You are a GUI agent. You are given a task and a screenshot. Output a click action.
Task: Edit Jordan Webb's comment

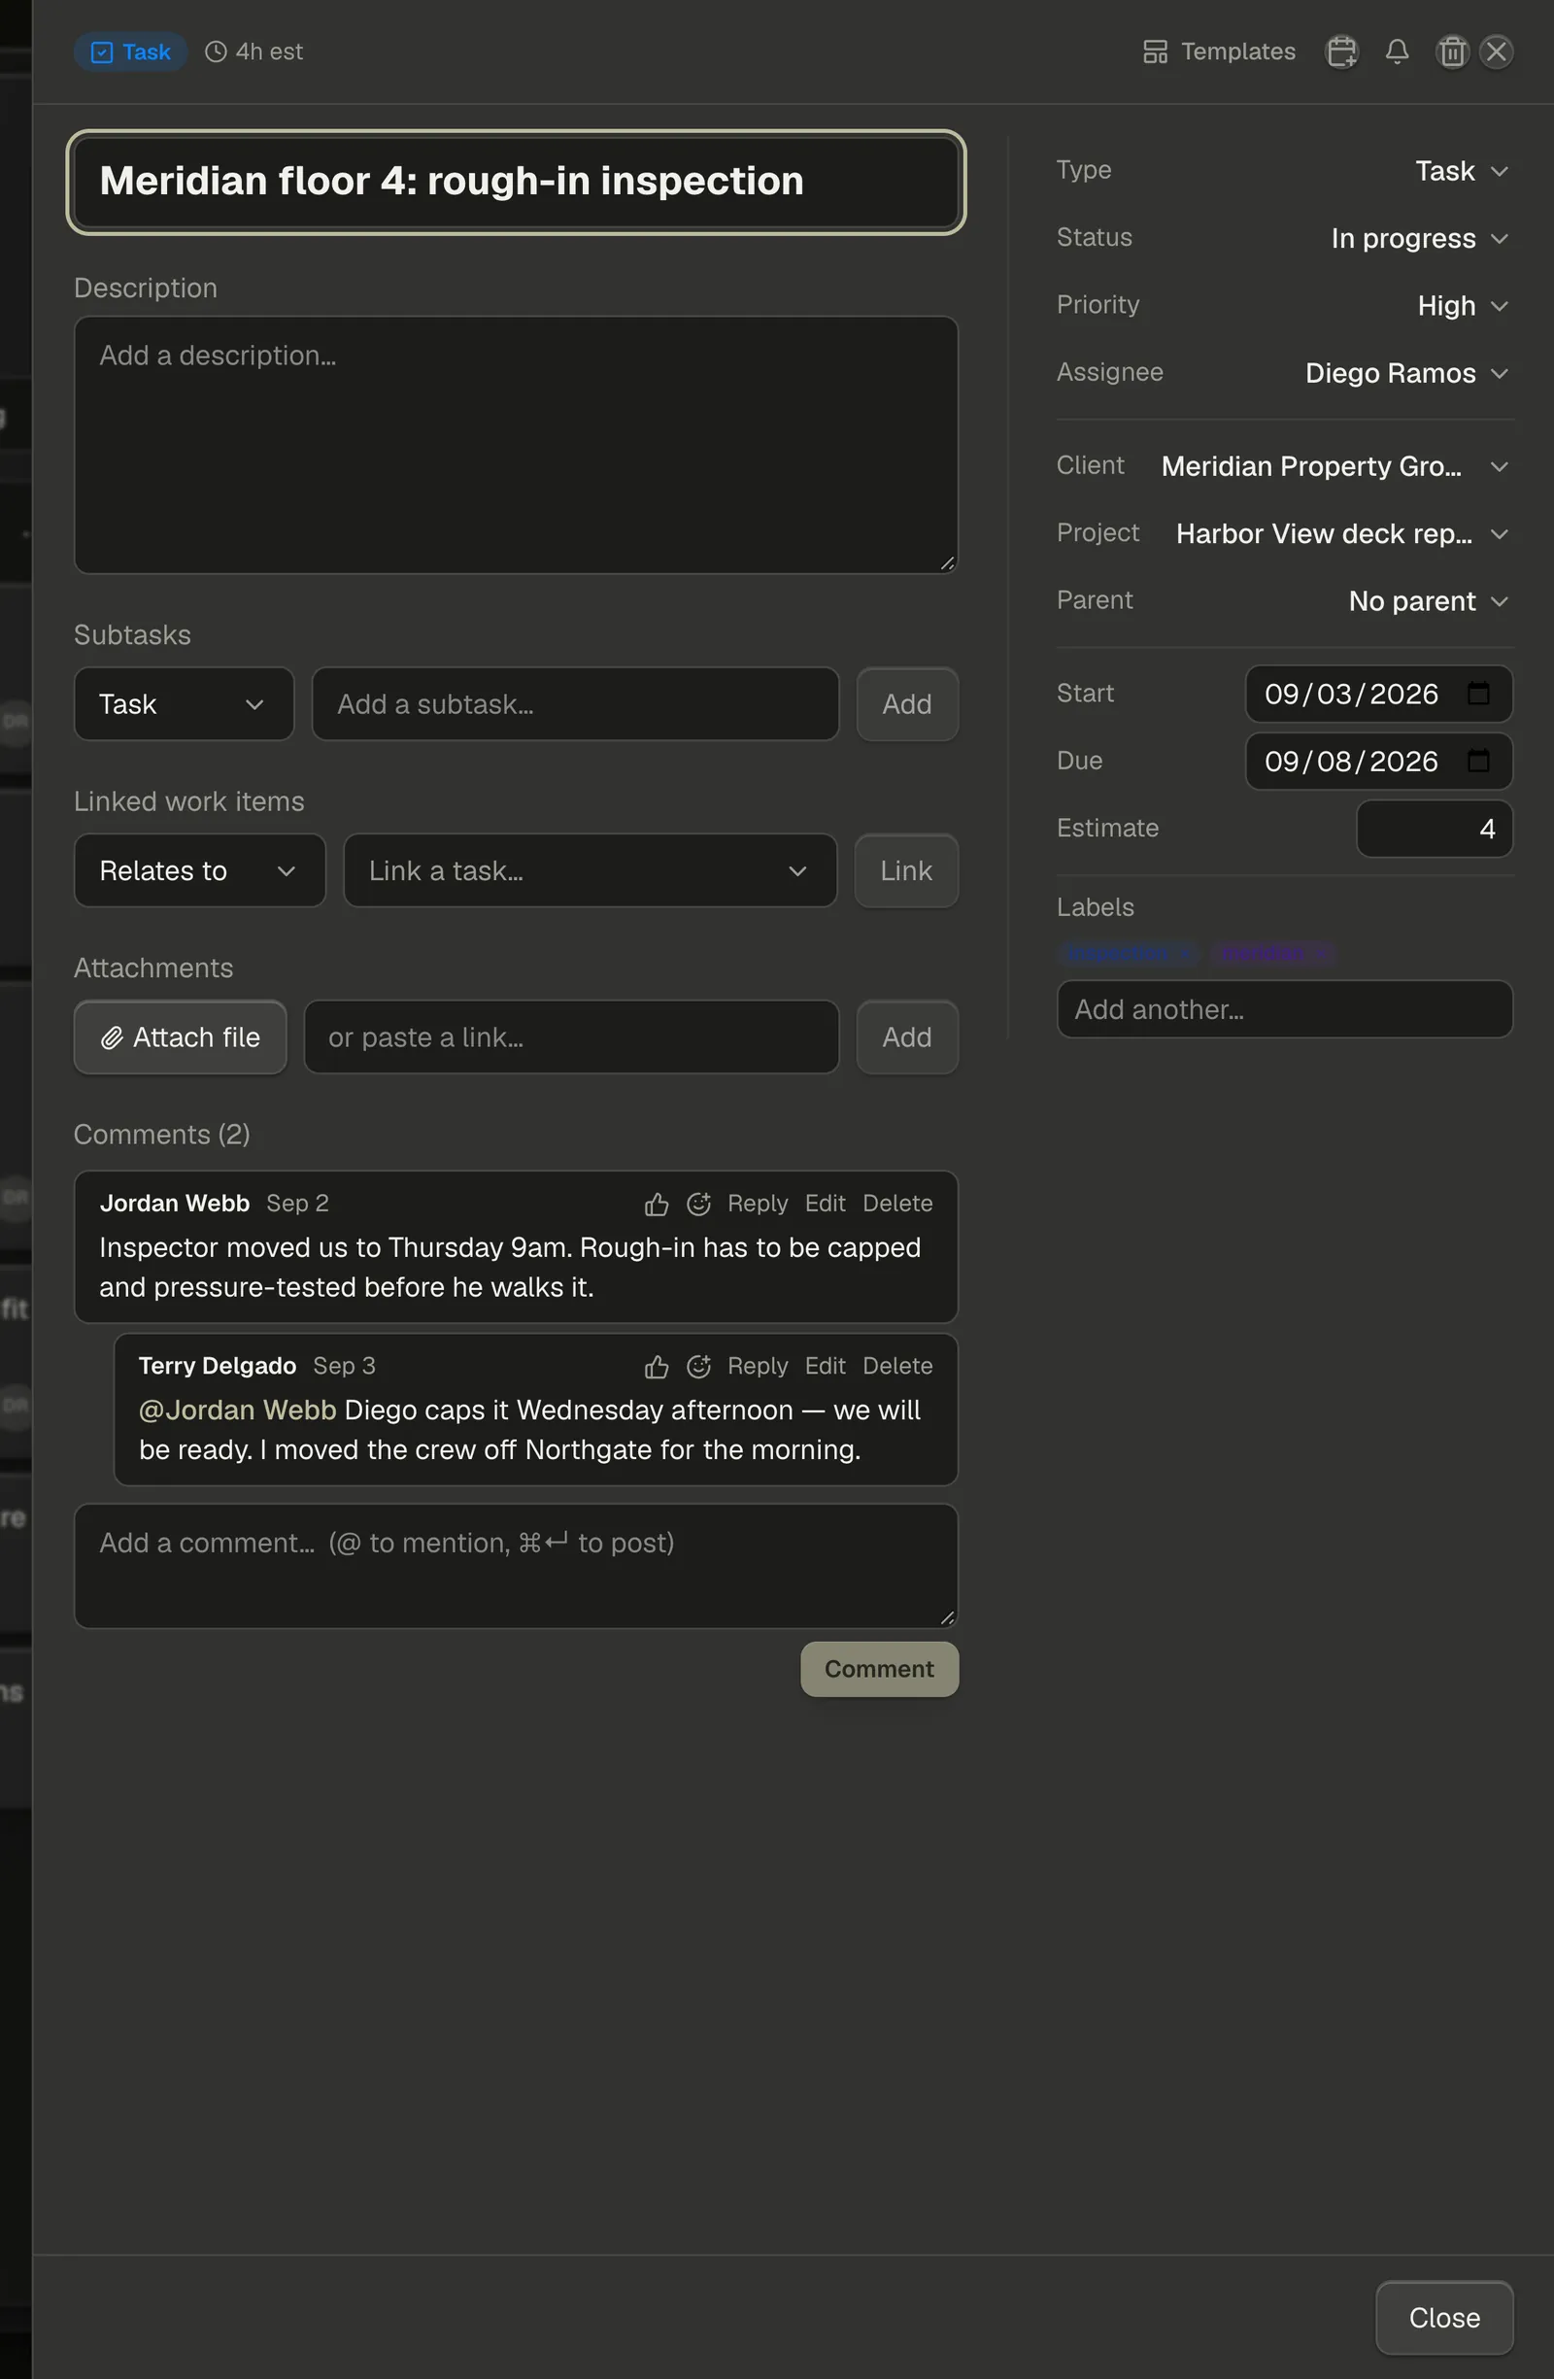826,1204
